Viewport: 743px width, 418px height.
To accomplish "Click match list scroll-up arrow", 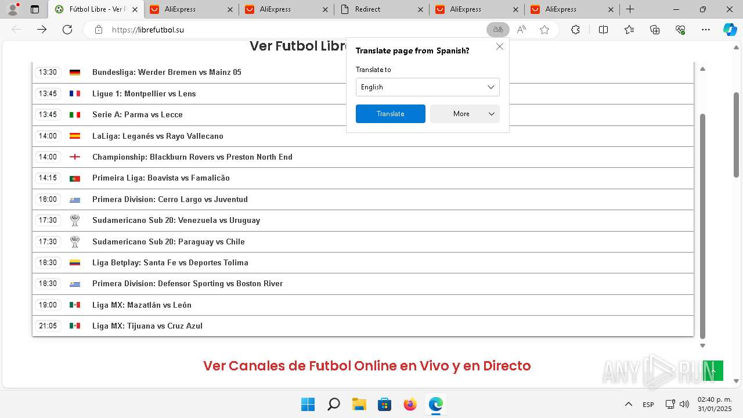I will 703,69.
